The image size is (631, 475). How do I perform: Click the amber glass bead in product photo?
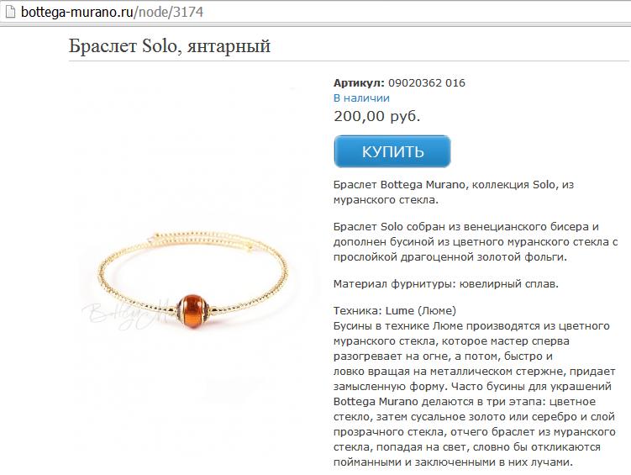(192, 312)
